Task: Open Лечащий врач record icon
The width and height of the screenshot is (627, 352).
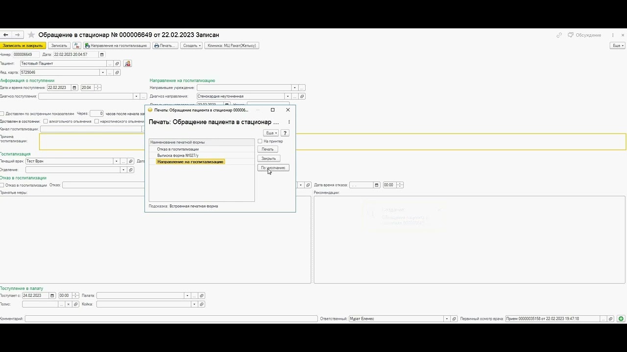Action: coord(130,161)
